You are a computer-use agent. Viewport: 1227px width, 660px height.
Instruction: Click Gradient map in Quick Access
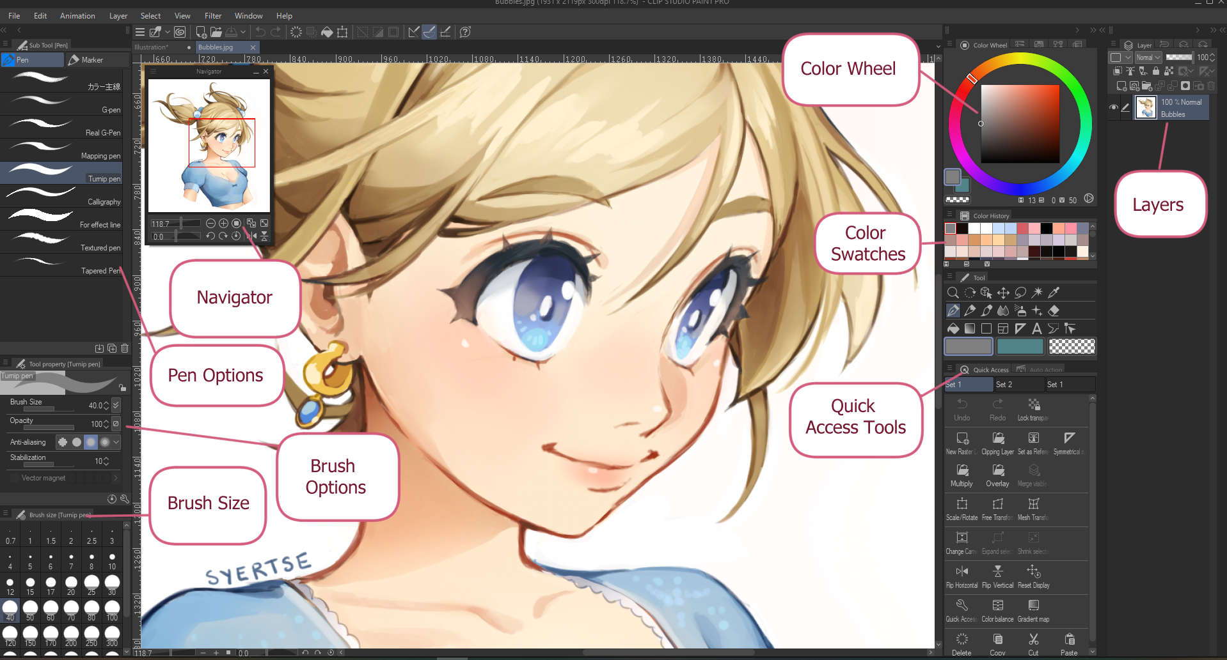click(1033, 610)
